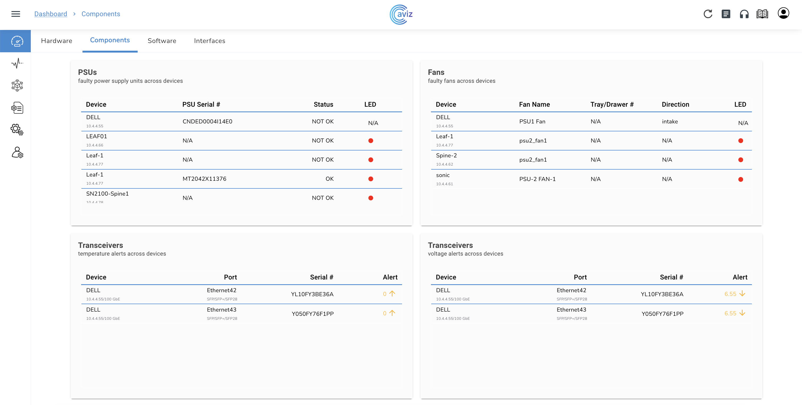Open the documentation book icon
The height and width of the screenshot is (405, 802).
(x=762, y=14)
